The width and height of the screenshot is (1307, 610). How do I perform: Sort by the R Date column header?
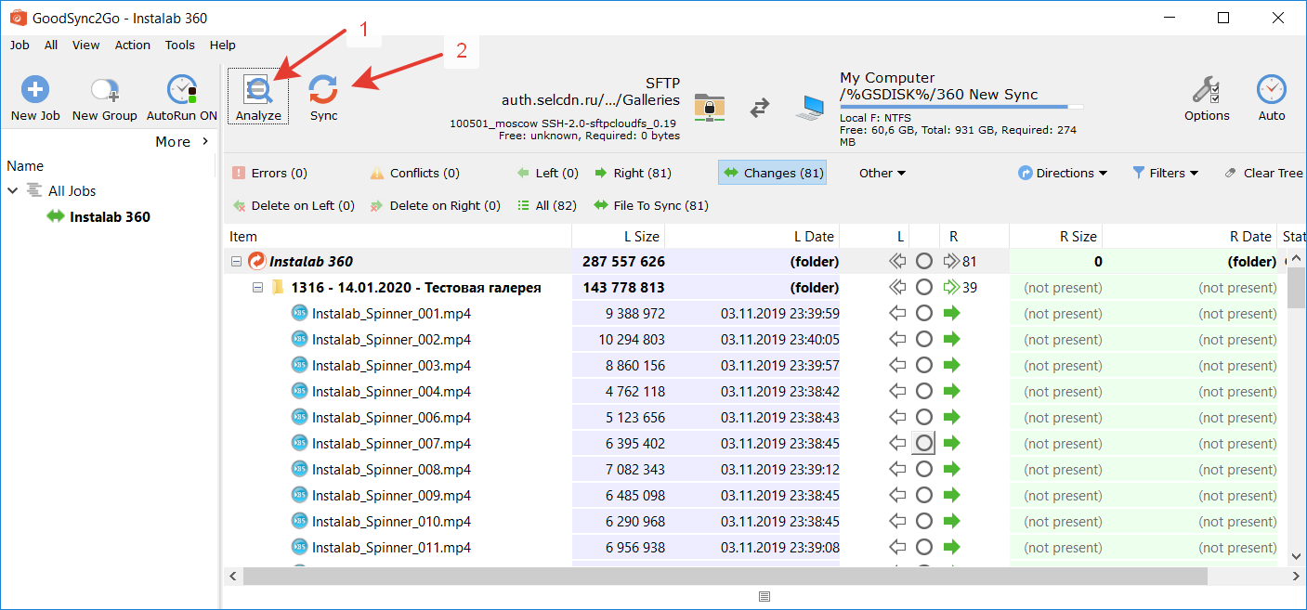[1190, 237]
